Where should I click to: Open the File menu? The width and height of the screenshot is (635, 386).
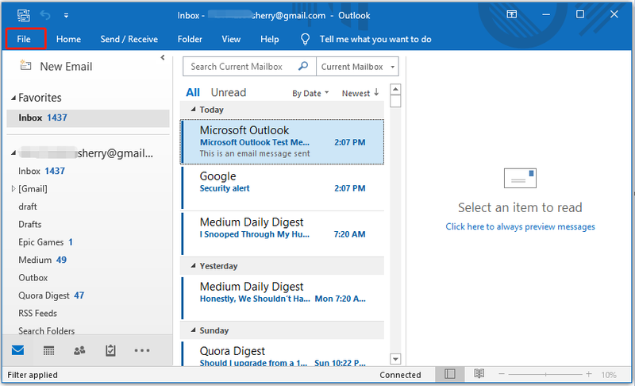click(x=24, y=39)
